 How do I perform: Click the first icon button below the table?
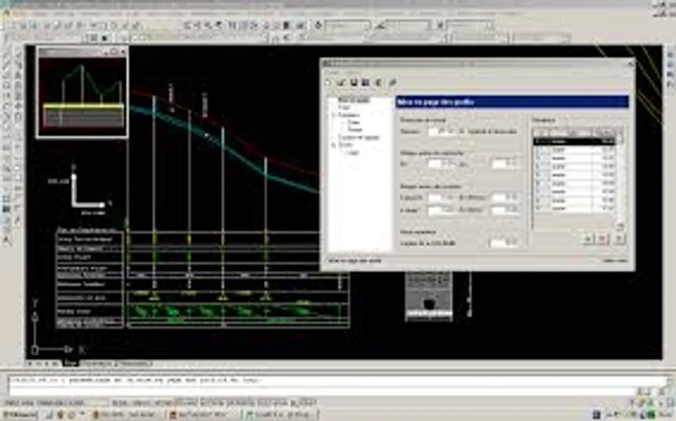pyautogui.click(x=587, y=239)
